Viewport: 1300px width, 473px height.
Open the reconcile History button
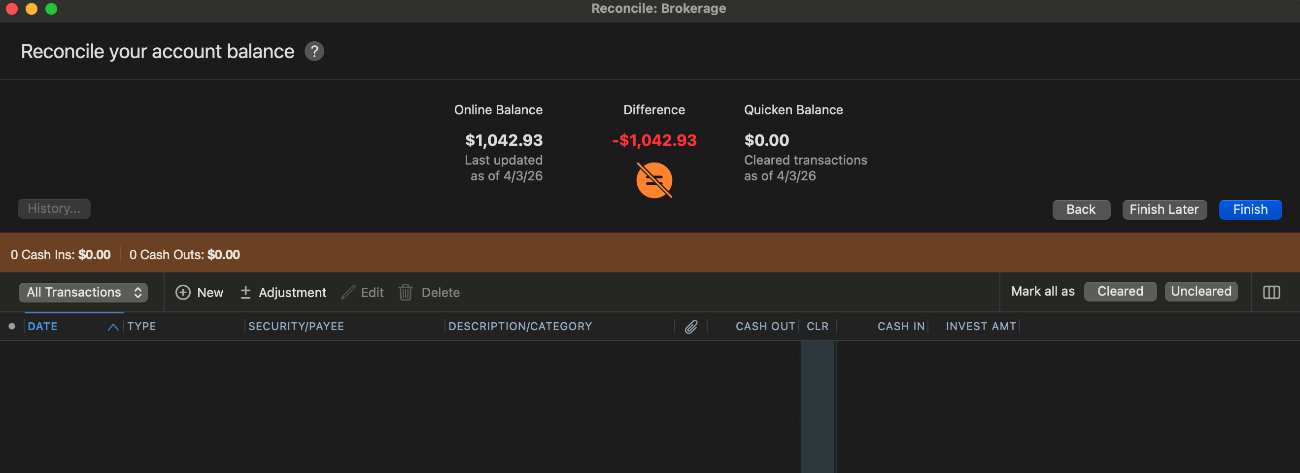(54, 208)
